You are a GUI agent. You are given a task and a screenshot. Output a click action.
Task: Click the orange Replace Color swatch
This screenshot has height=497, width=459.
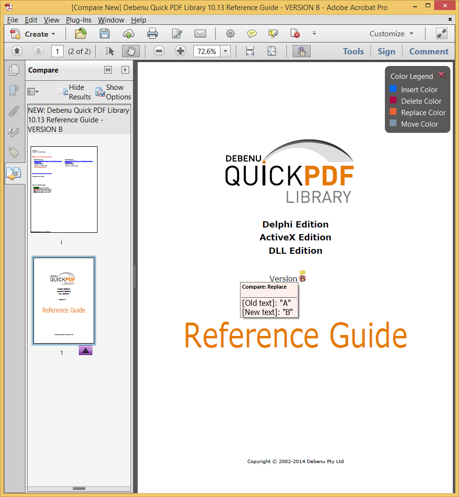[393, 111]
